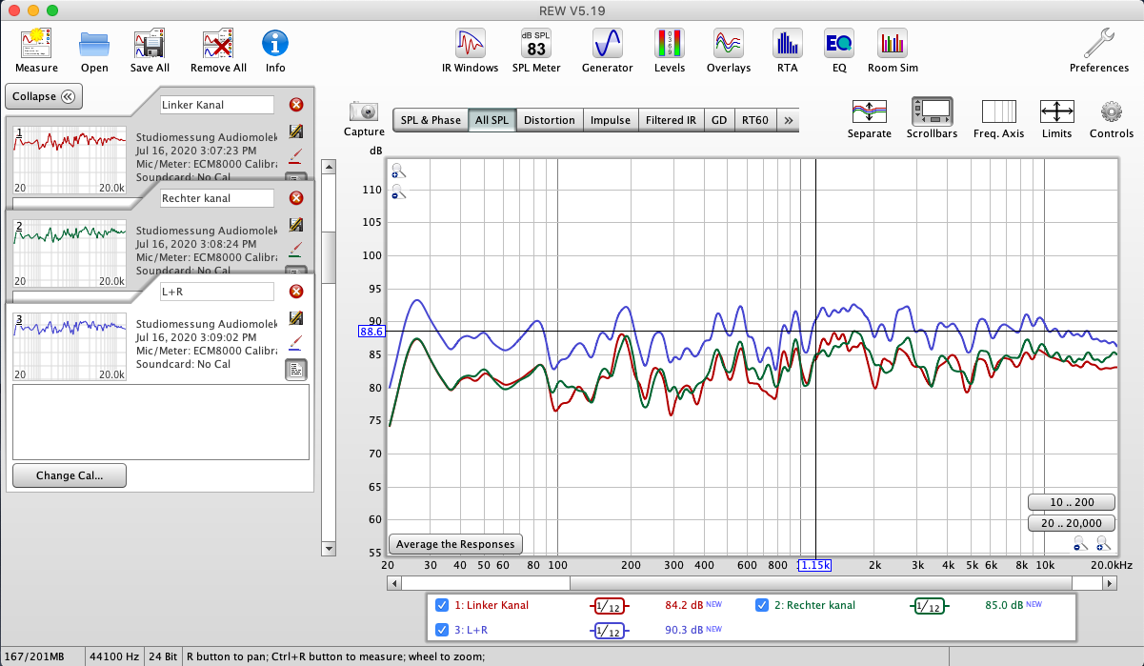
Task: Click graph horizontal scrollbar right arrow
Action: pos(1110,583)
